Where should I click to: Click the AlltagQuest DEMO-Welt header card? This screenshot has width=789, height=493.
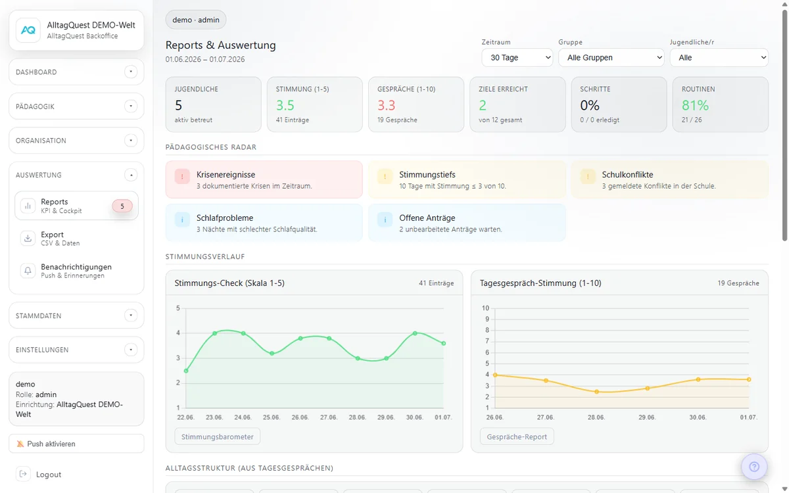[76, 30]
